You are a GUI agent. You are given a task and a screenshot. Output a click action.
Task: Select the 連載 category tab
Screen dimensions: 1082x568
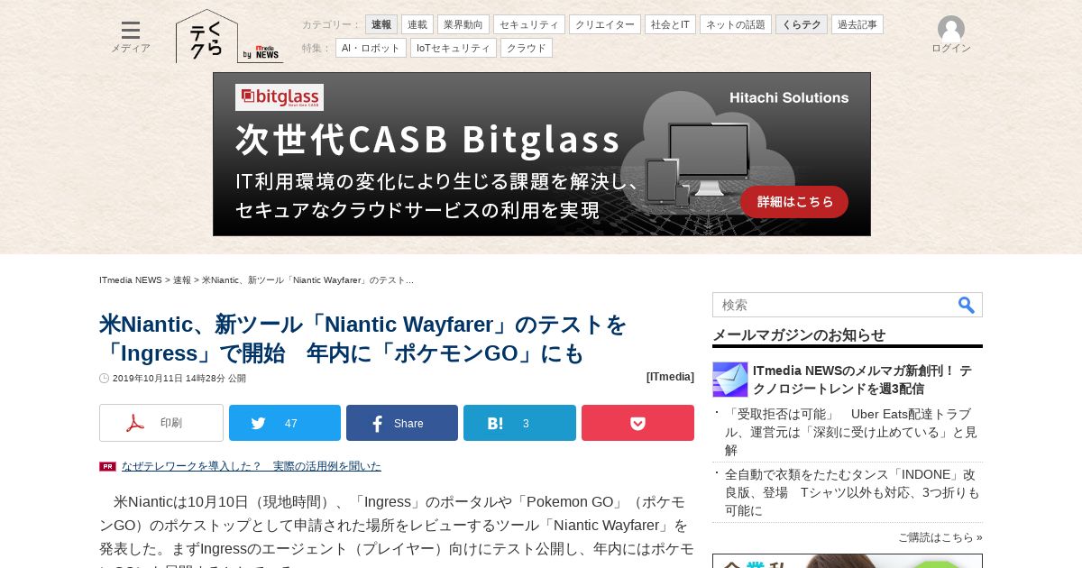point(417,24)
